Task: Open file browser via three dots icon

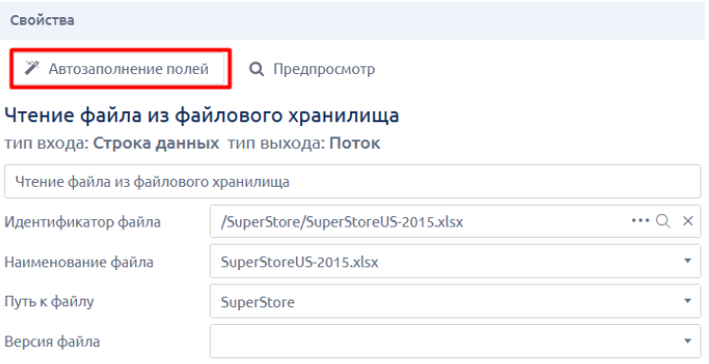Action: pos(641,221)
